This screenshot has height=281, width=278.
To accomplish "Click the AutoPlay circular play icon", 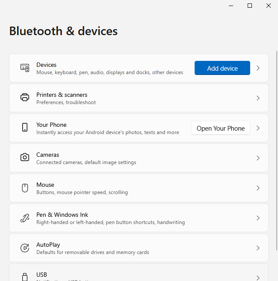I will coord(25,248).
